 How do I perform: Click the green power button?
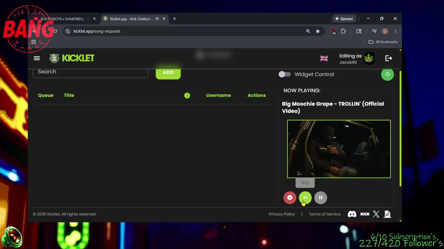[387, 74]
